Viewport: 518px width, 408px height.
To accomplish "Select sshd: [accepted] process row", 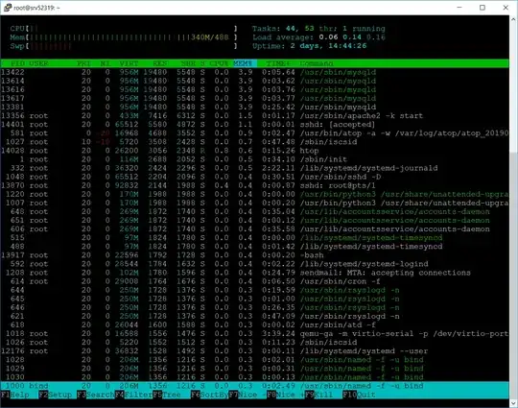I will pyautogui.click(x=254, y=124).
